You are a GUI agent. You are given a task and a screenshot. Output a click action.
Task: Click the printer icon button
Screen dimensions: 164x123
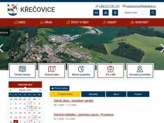pos(115,12)
